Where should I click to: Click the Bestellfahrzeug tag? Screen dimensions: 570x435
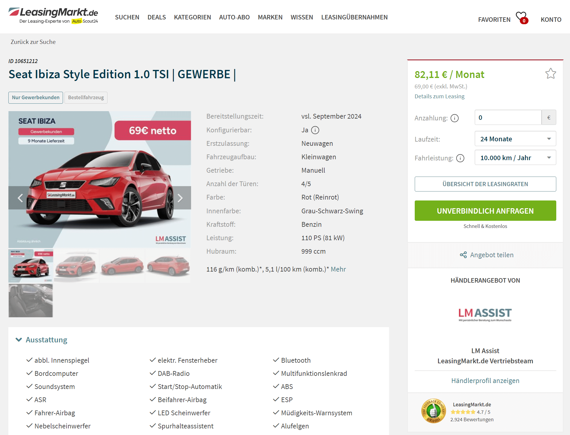click(x=86, y=98)
